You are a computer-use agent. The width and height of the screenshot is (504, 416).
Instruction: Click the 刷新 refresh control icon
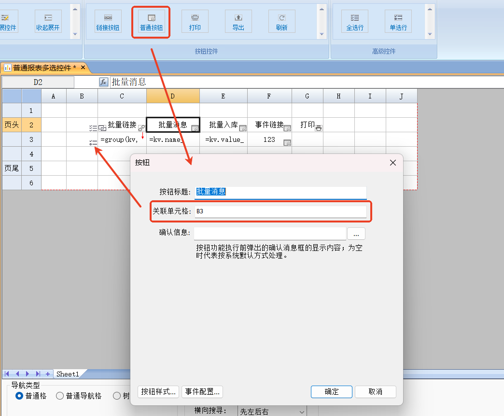[x=281, y=22]
